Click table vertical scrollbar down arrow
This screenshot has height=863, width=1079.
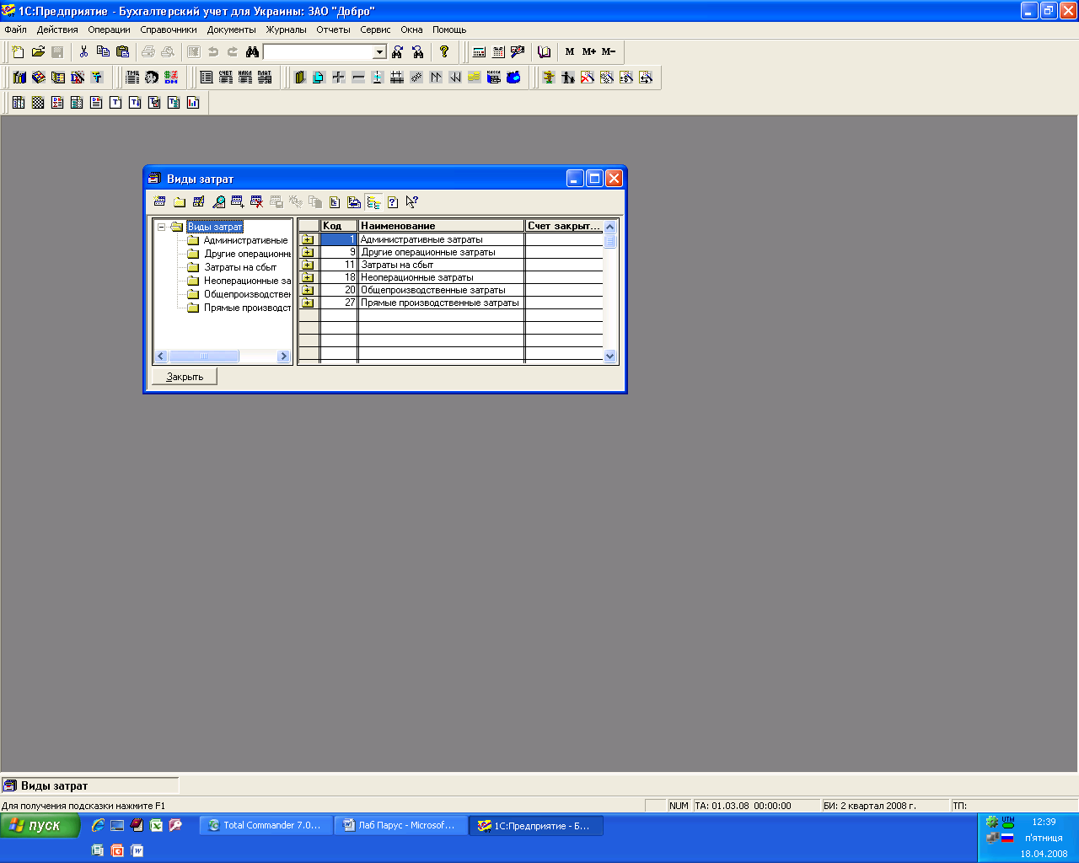610,356
